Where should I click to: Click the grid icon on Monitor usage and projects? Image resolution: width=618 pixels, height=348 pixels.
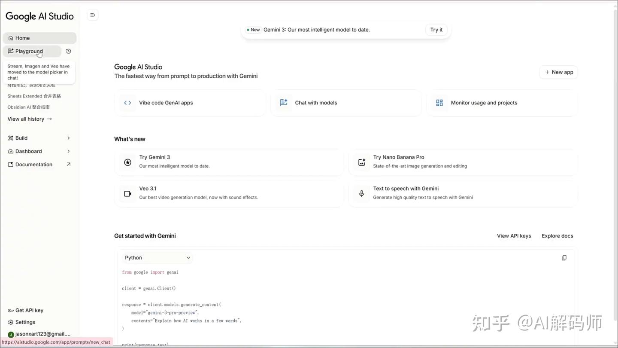[x=439, y=103]
